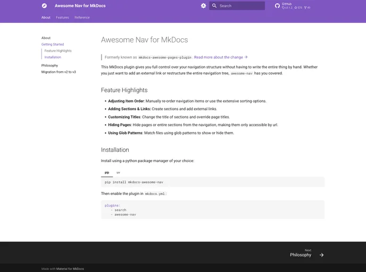Click the magnifier icon in search bar
Image resolution: width=366 pixels, height=272 pixels.
click(214, 6)
